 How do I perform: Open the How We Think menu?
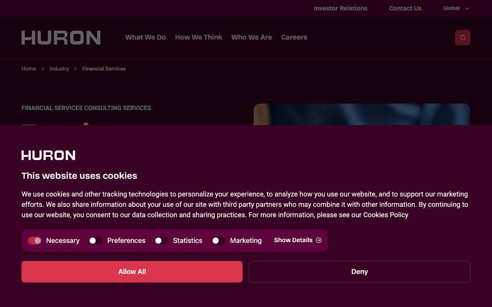[x=198, y=37]
